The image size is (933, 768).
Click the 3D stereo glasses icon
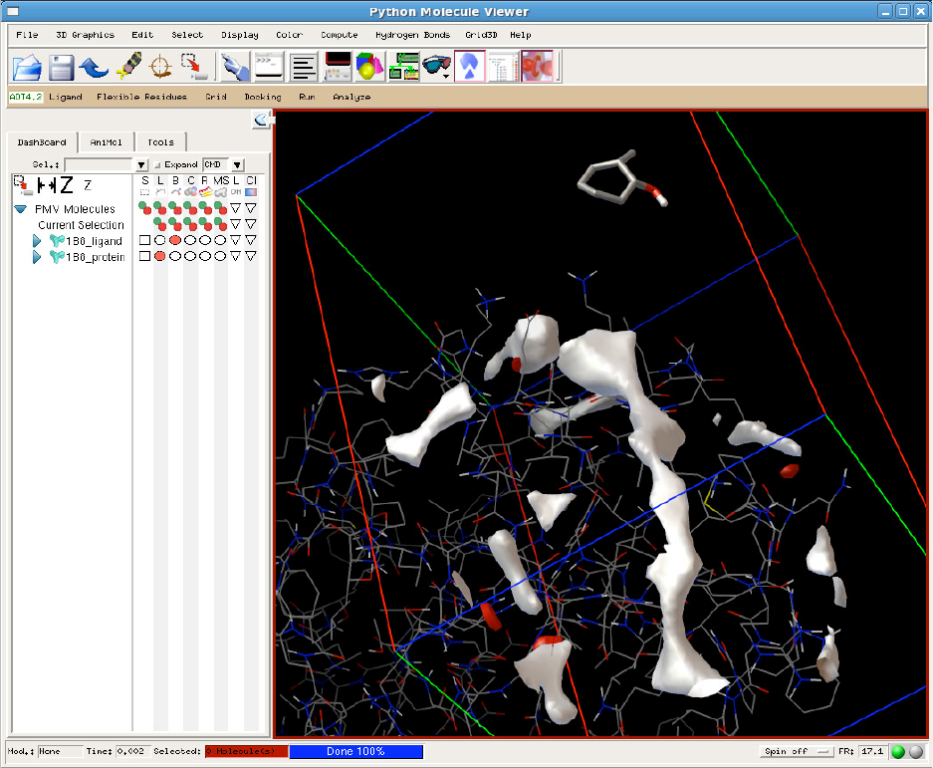click(435, 67)
